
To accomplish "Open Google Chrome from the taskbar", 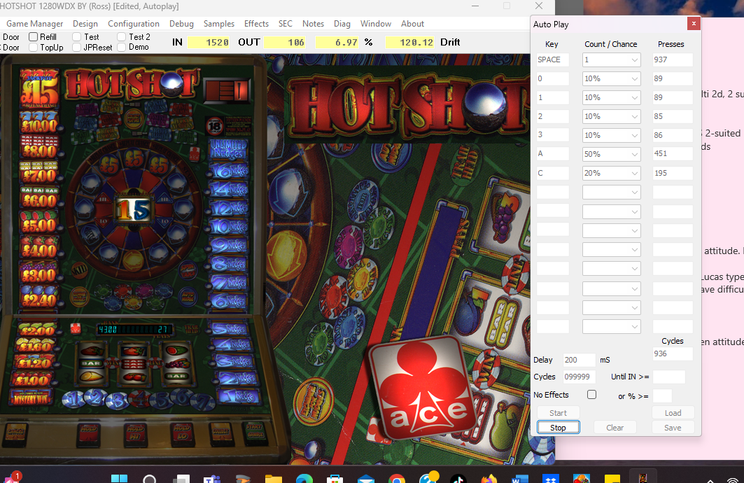I will tap(397, 478).
